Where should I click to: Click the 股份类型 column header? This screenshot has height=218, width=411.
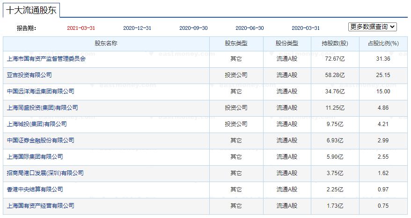pyautogui.click(x=287, y=43)
